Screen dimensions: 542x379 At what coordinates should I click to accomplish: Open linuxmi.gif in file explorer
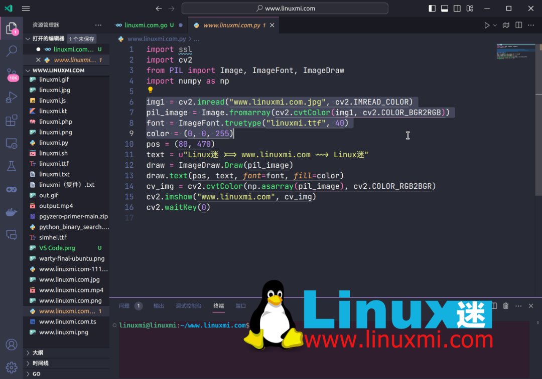pyautogui.click(x=66, y=79)
